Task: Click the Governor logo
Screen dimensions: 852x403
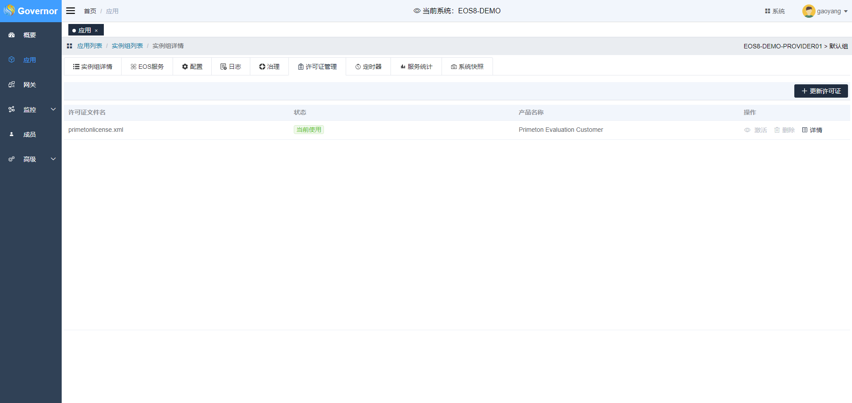Action: click(31, 11)
